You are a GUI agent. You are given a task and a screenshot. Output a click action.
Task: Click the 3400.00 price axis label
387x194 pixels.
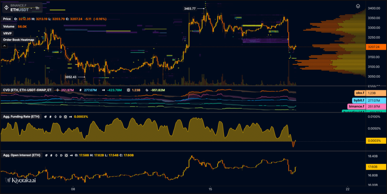click(x=374, y=8)
